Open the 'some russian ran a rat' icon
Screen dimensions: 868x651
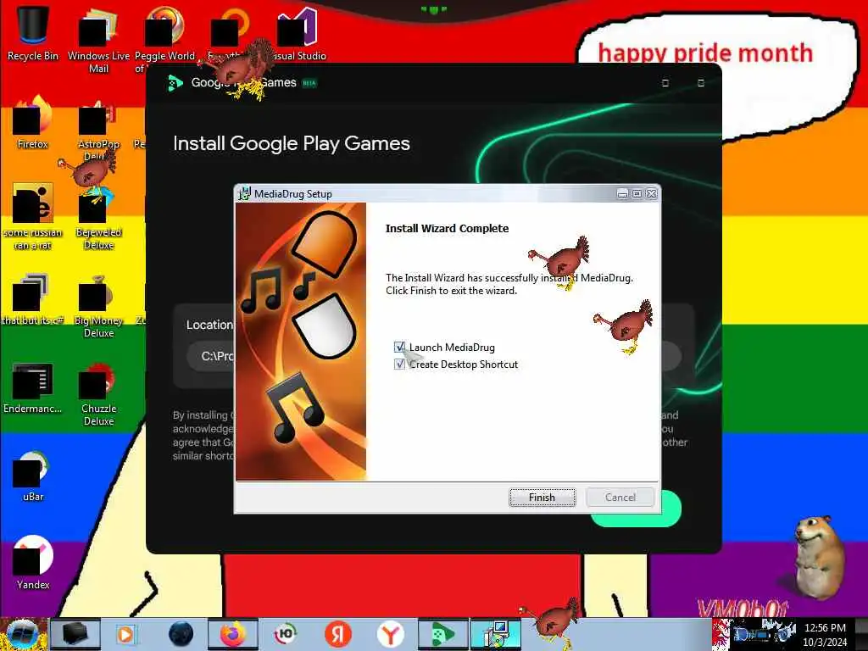click(x=33, y=216)
